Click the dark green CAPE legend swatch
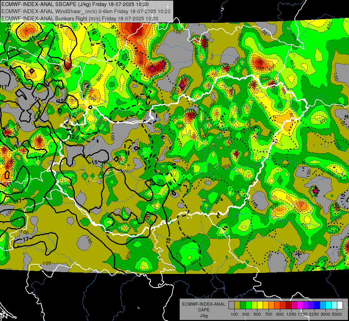 [243, 305]
